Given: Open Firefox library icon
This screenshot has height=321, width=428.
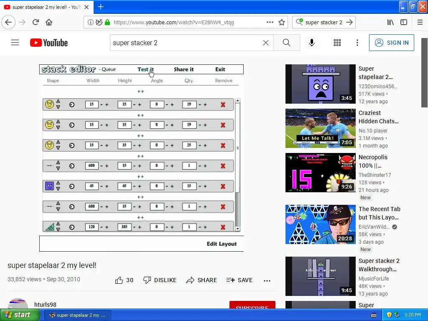Looking at the screenshot, I should 390,23.
